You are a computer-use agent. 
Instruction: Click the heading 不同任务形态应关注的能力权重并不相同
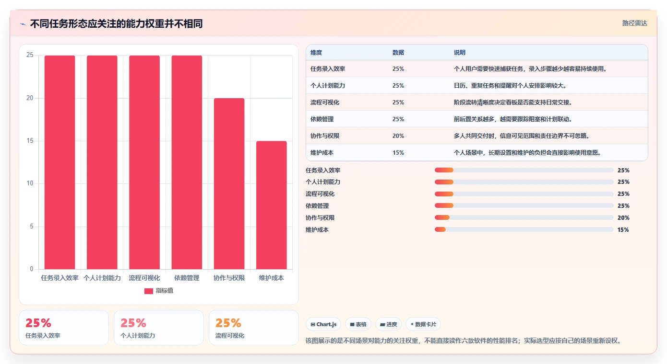[x=116, y=23]
